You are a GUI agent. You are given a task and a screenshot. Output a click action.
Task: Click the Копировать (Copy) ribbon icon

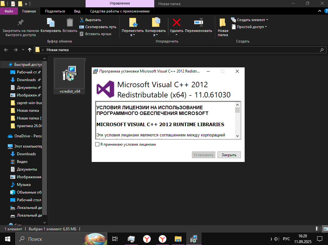[x=51, y=23]
